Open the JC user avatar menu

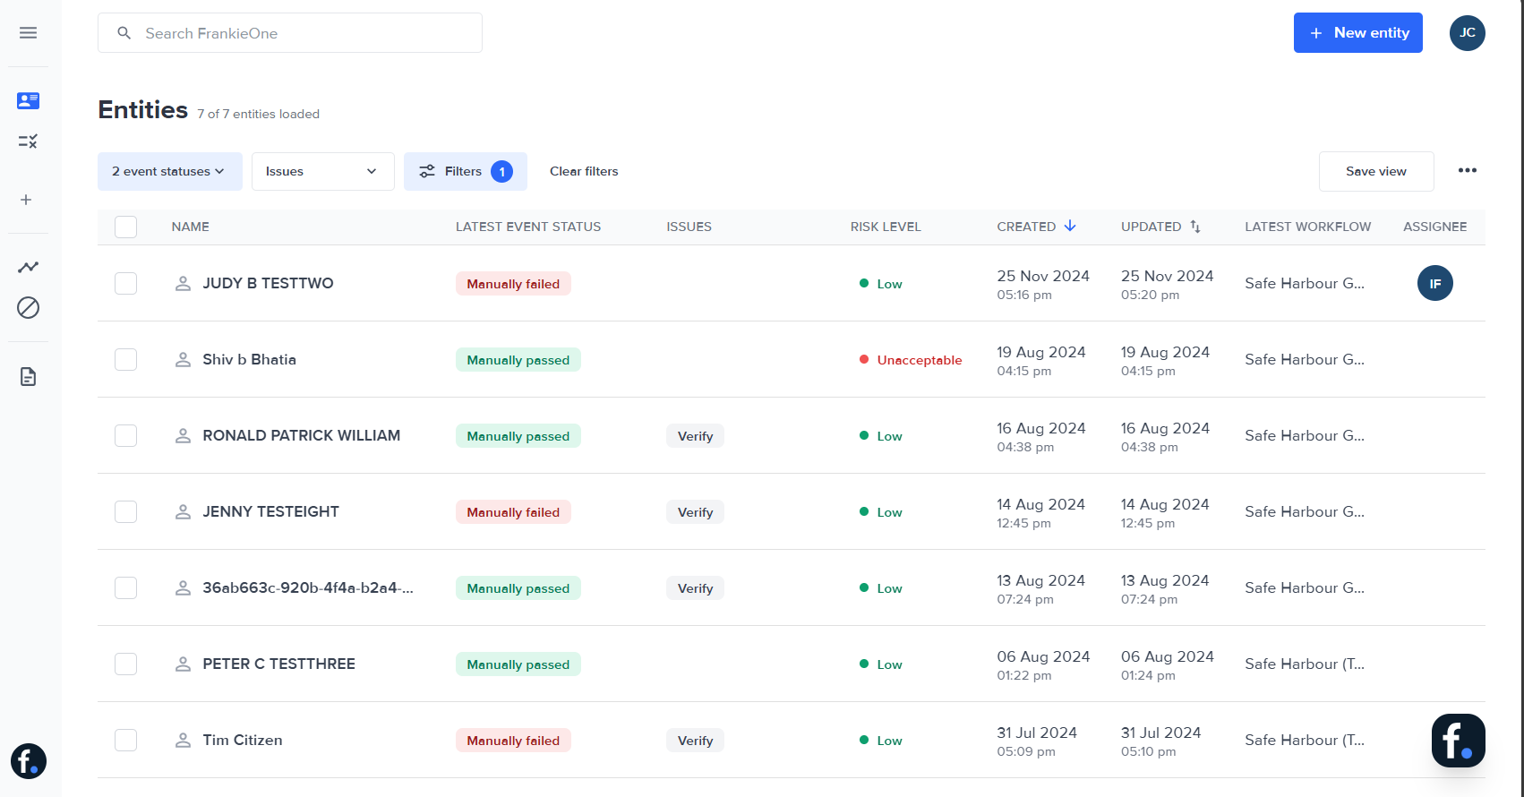(1467, 33)
